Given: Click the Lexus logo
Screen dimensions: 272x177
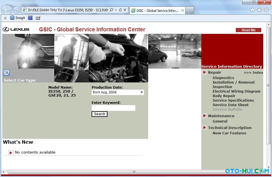Looking at the screenshot, I should coord(16,29).
